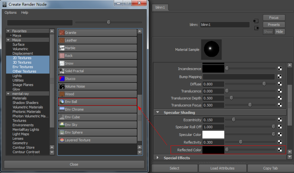Click the Load Attributes button
This screenshot has height=173, width=294.
click(222, 168)
